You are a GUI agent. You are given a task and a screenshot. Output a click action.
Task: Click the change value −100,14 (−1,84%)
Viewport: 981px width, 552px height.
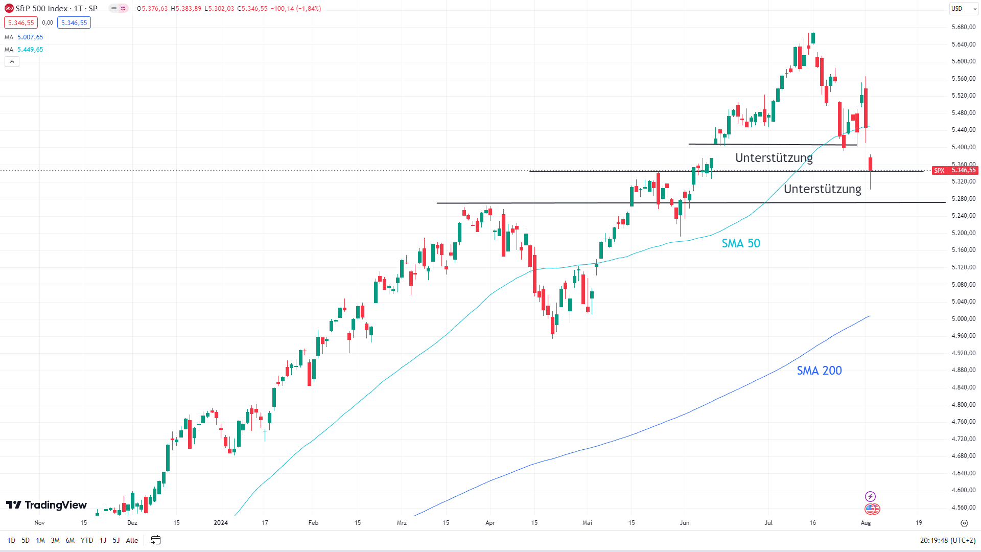click(x=296, y=9)
